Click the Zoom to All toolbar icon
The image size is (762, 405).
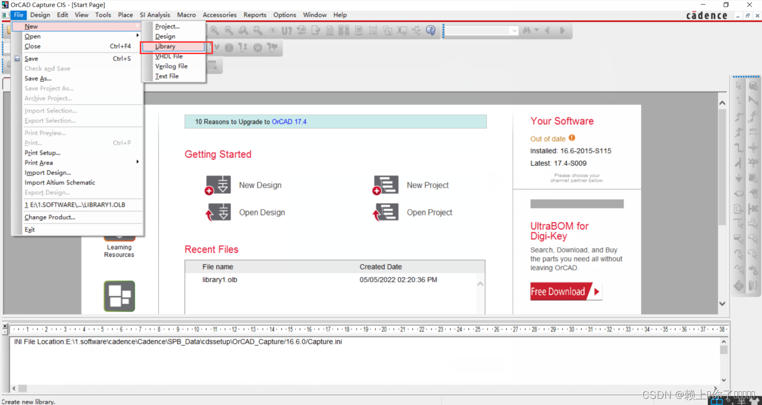[258, 30]
